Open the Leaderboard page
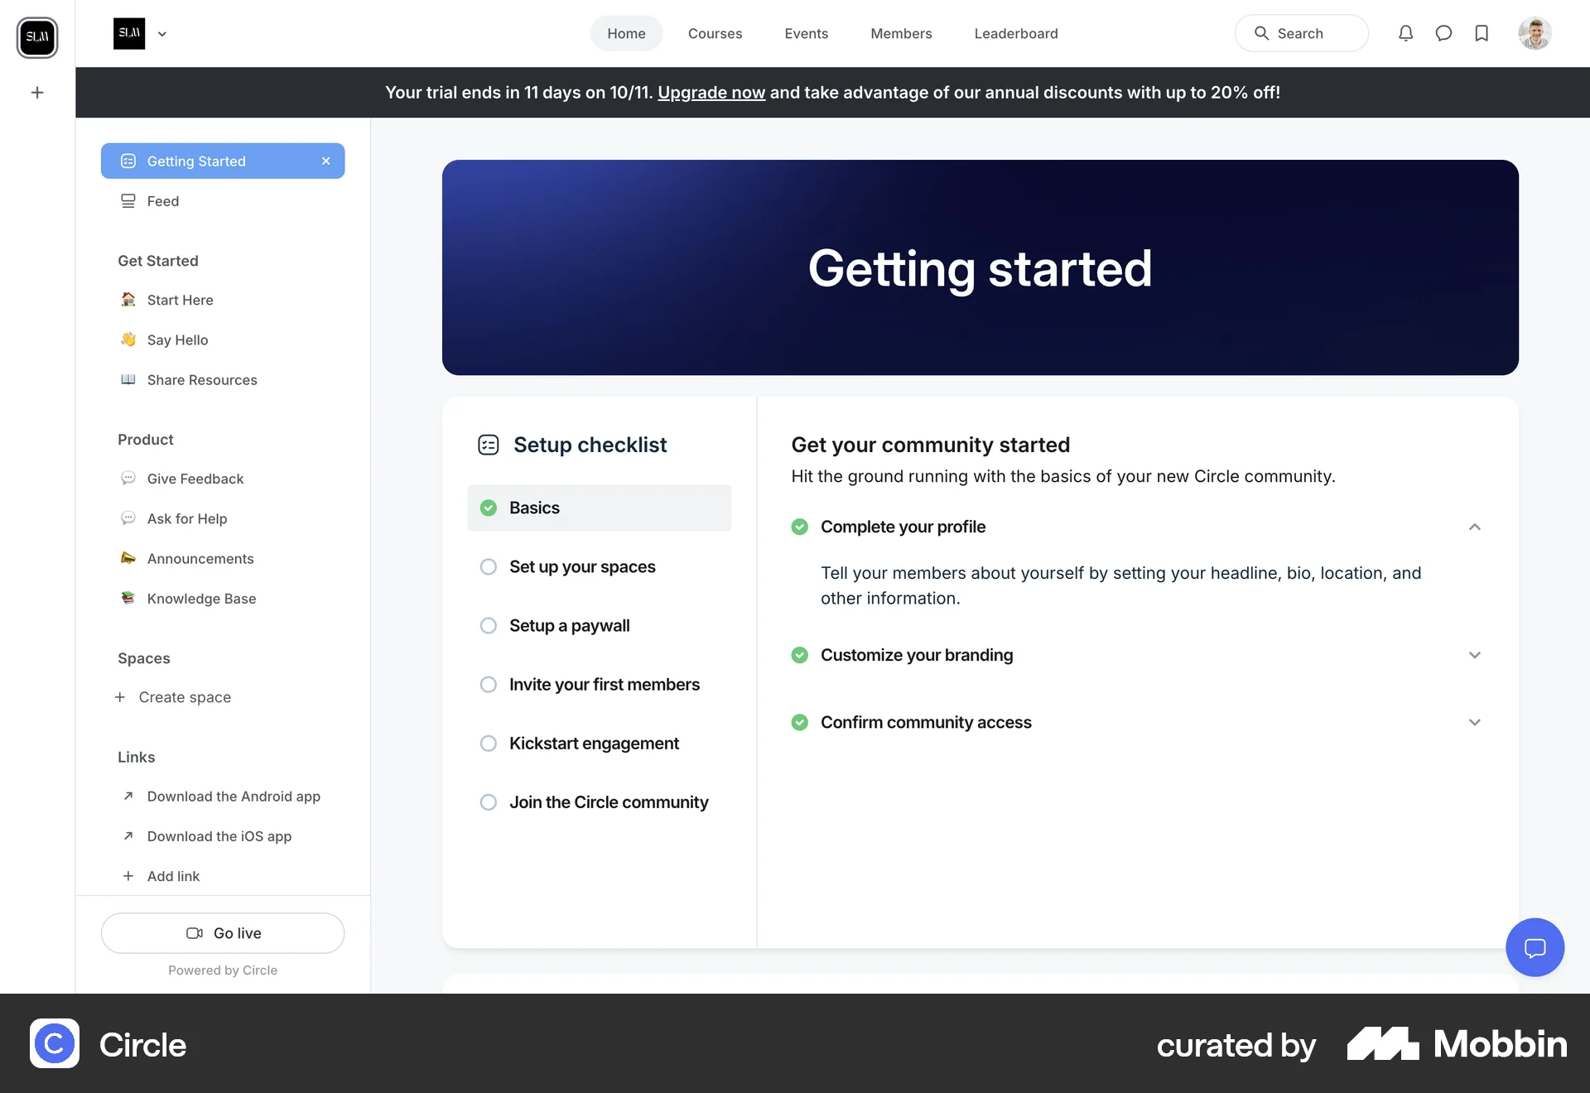This screenshot has width=1590, height=1093. (x=1015, y=33)
